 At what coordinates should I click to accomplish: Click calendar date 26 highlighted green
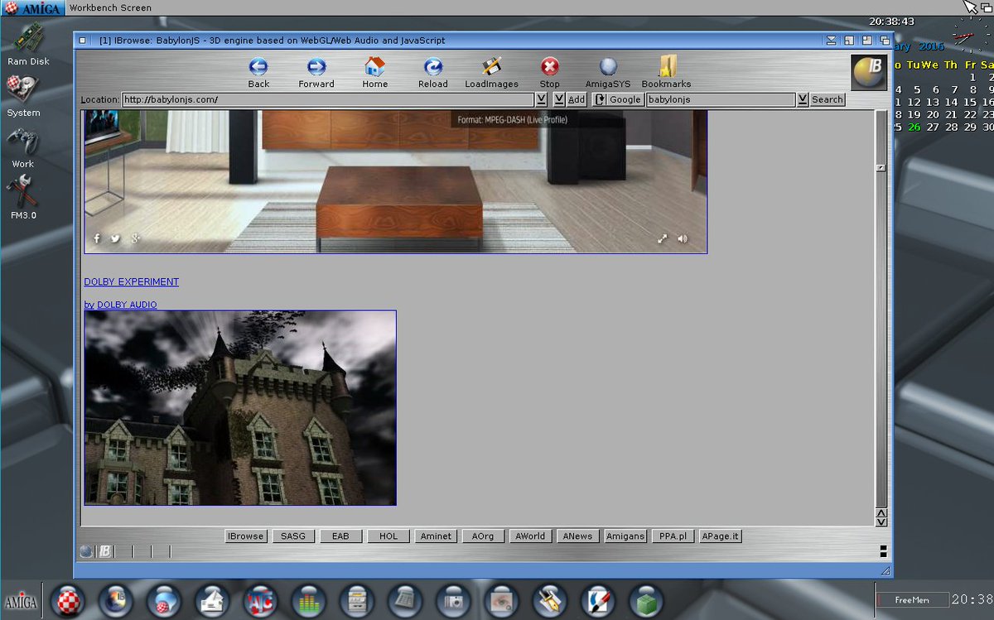[x=914, y=127]
